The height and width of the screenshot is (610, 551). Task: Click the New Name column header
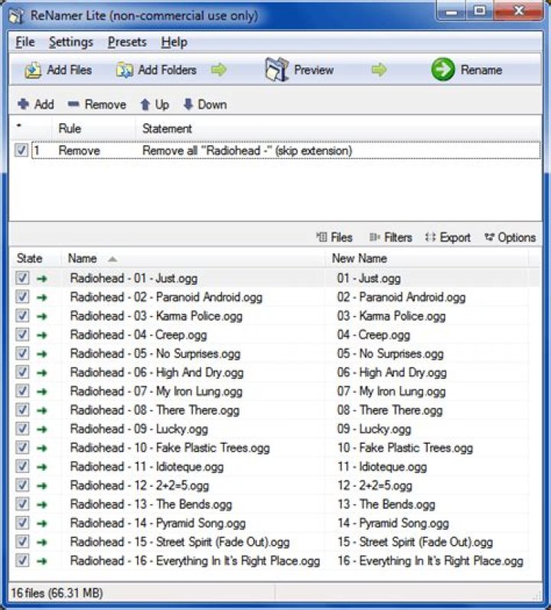426,259
